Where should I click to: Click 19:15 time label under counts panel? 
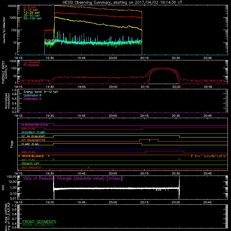pos(18,58)
